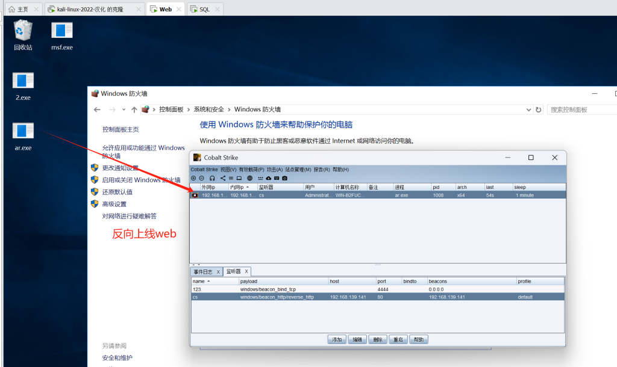This screenshot has width=617, height=367.
Task: Open 安全和维护 link
Action: coord(117,358)
